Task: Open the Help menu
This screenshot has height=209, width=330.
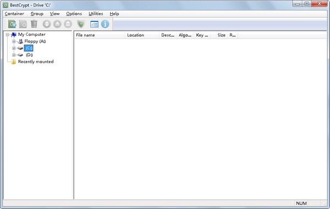Action: [114, 14]
